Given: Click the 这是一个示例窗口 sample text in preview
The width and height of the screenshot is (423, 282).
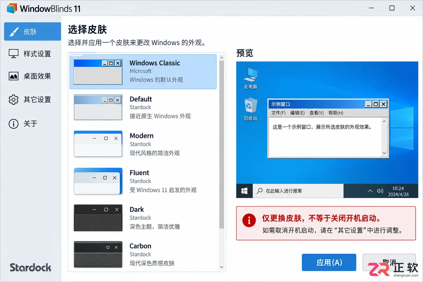Looking at the screenshot, I should click(x=322, y=127).
